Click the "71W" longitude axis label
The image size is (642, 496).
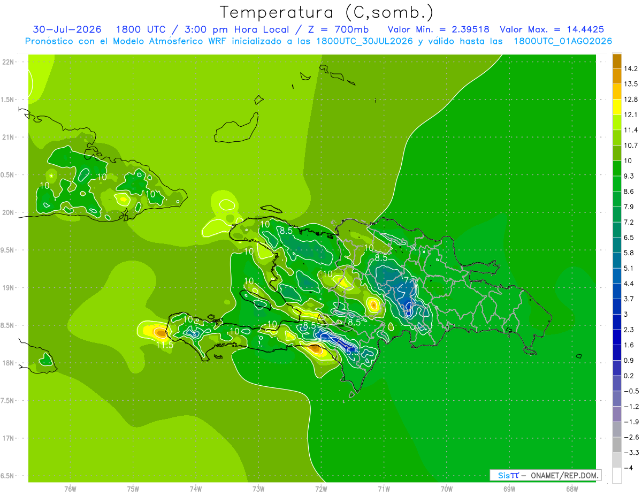[384, 489]
